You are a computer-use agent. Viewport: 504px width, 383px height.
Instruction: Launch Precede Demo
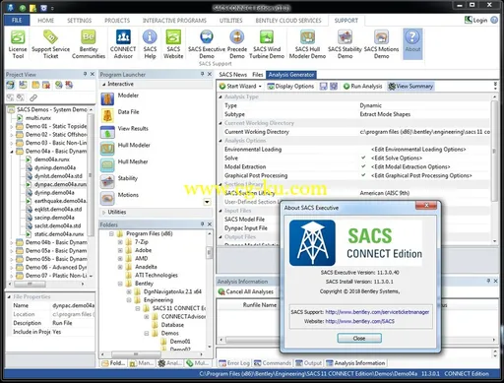(237, 44)
